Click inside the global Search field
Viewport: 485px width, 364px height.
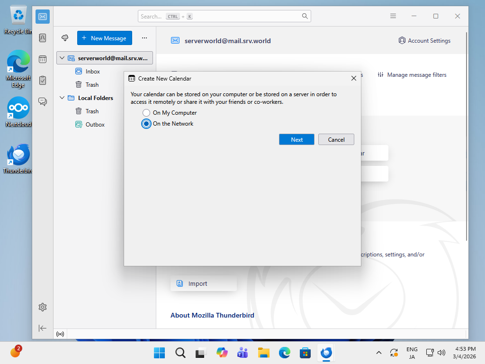(224, 16)
